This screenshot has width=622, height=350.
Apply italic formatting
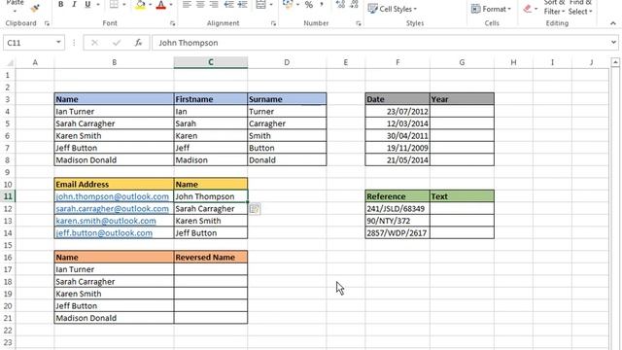pyautogui.click(x=74, y=5)
